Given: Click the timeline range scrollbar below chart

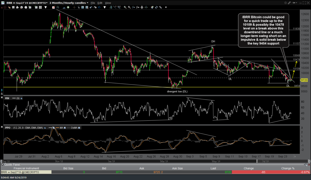Looking at the screenshot, I should click(146, 160).
